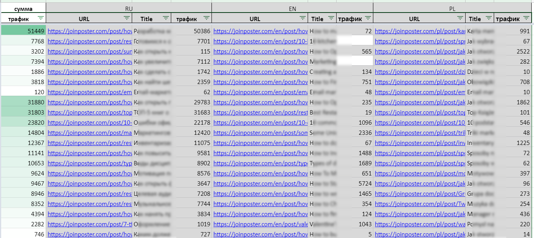Select the total traffic cell 31880

23,102
